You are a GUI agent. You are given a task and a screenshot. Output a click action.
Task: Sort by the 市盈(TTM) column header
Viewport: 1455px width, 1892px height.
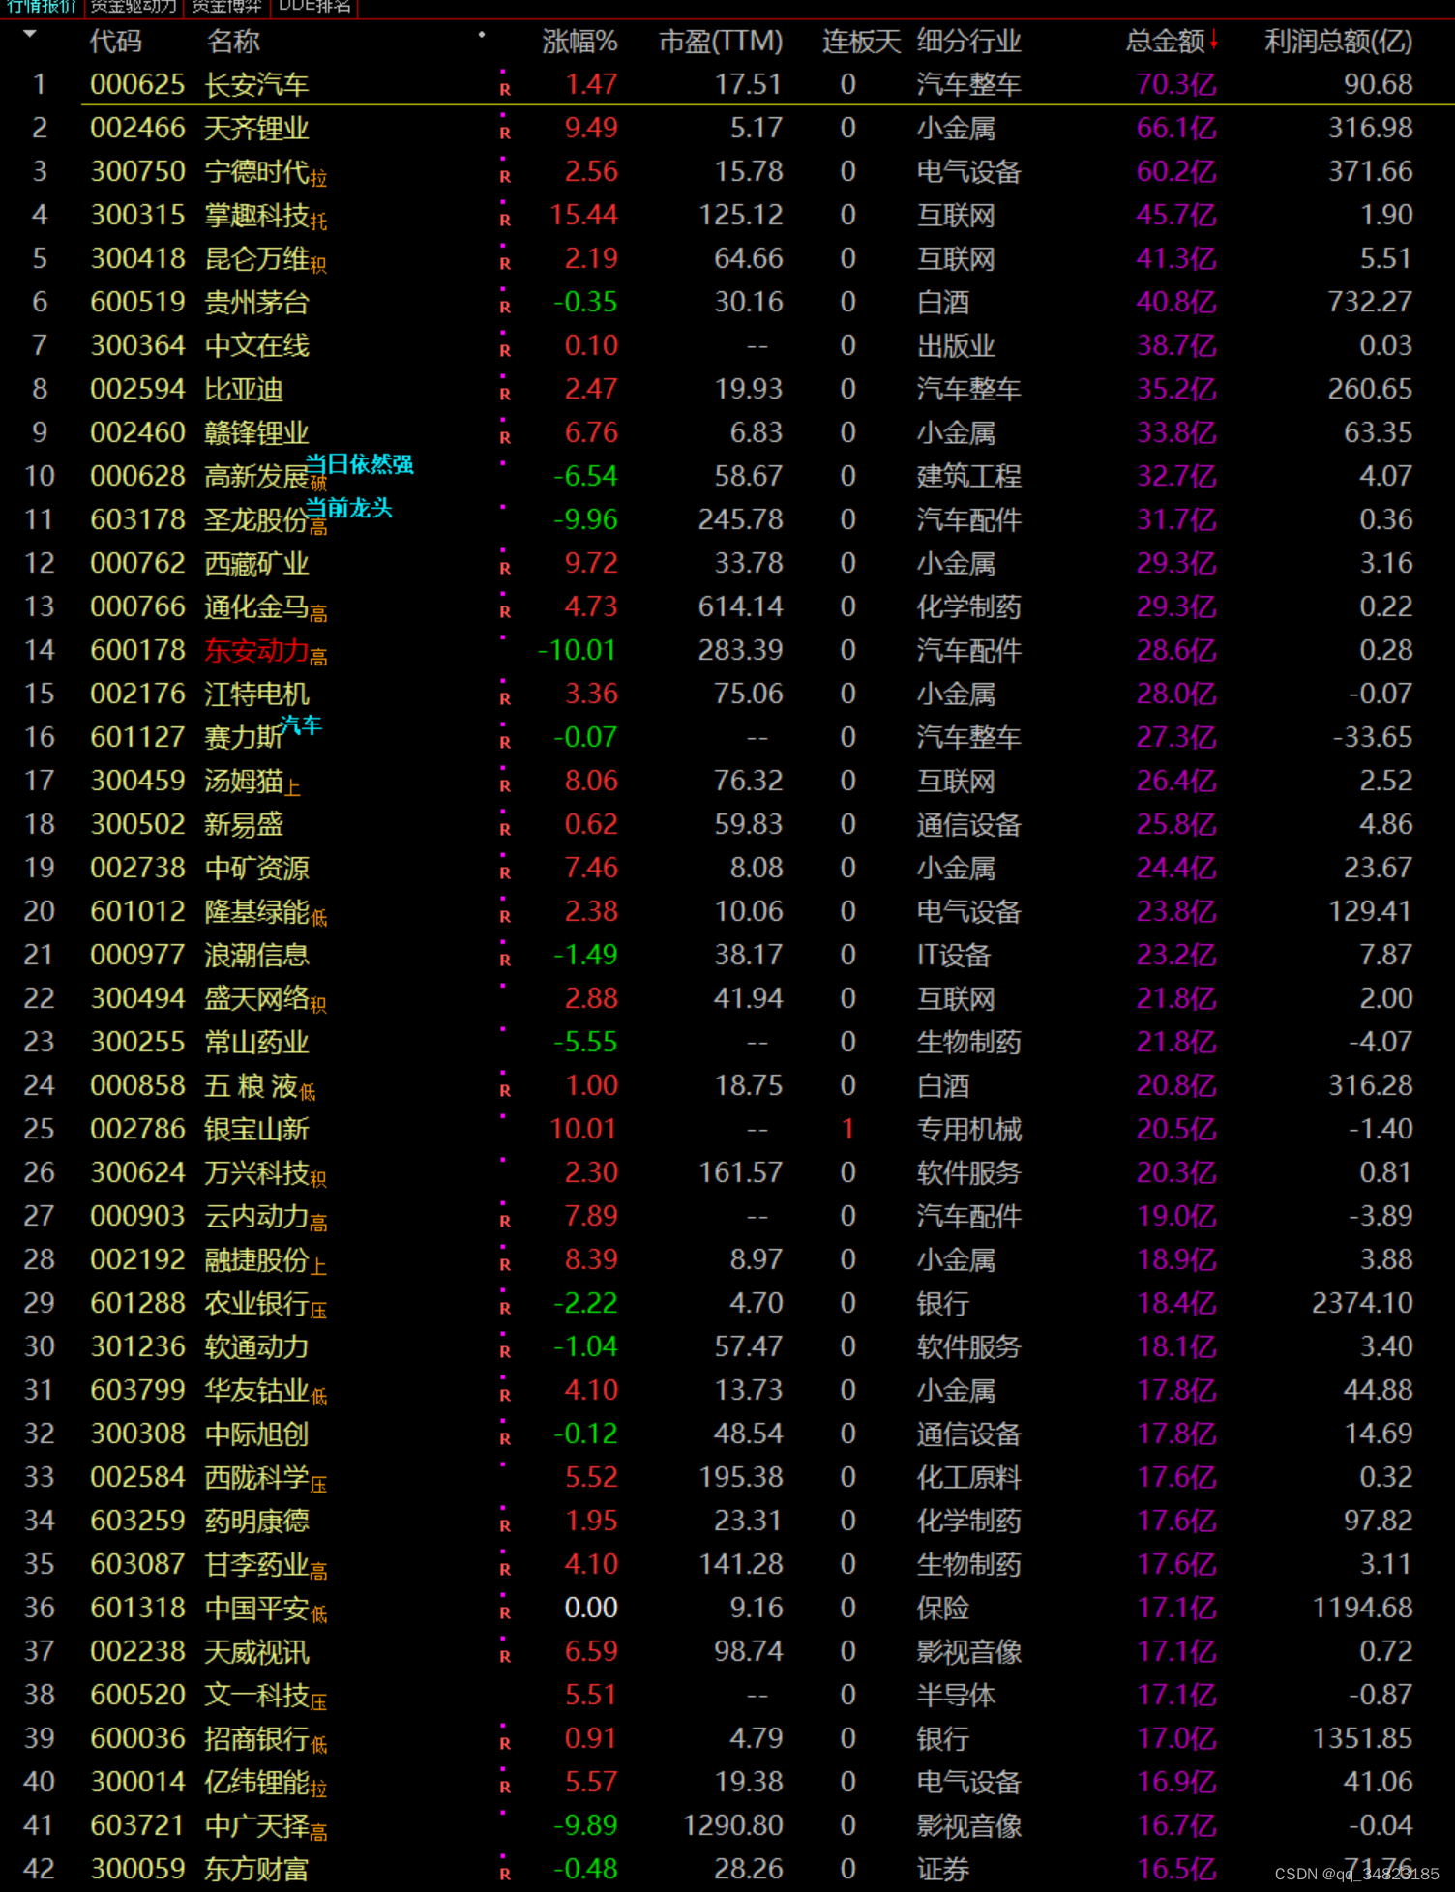click(721, 41)
